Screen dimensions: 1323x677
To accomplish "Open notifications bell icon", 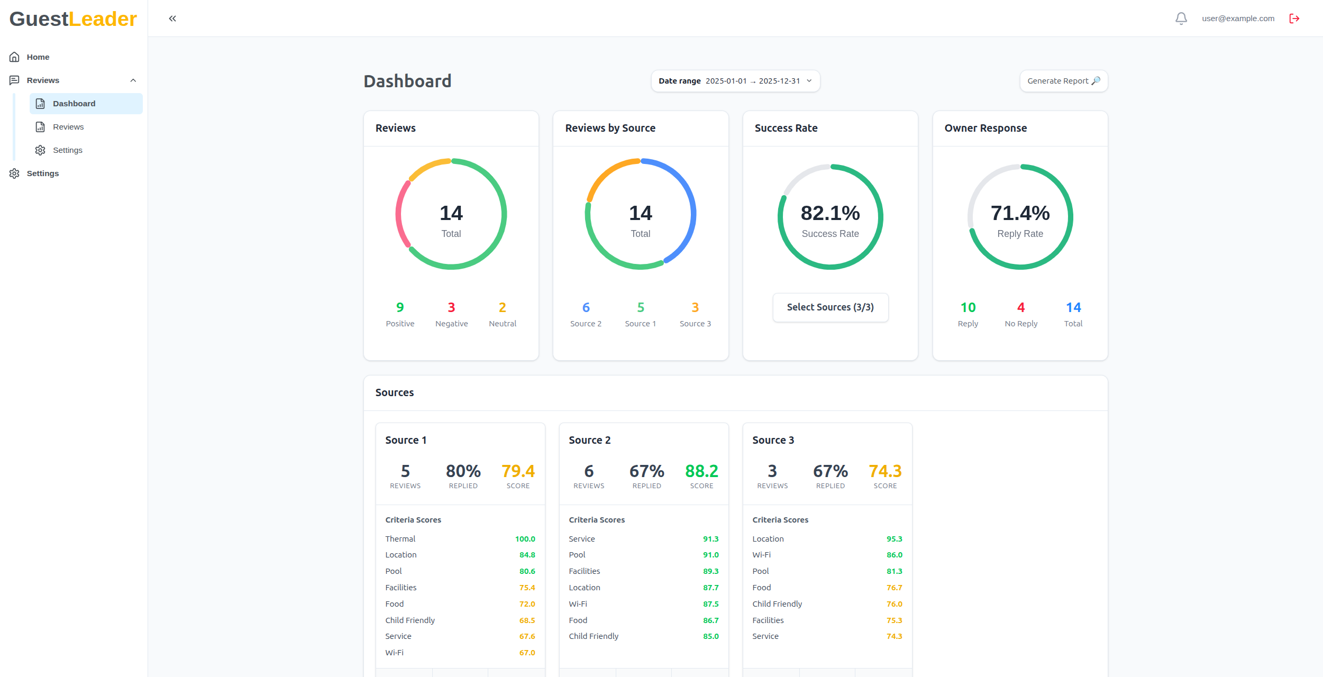I will (x=1181, y=19).
